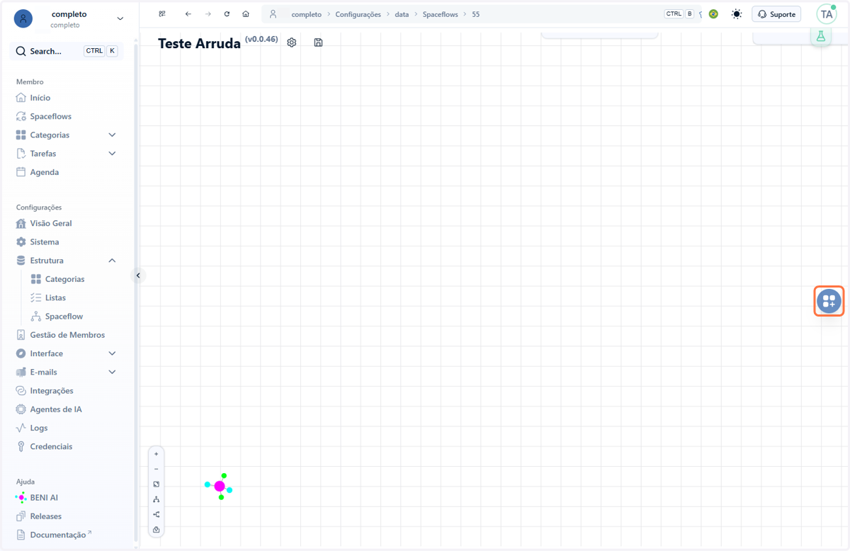Apply vertical tree layout to canvas
Viewport: 850px width, 551px height.
(x=157, y=499)
